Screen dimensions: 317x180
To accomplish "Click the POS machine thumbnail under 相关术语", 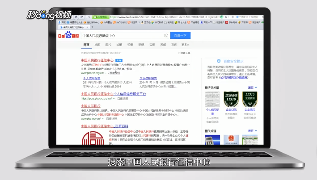I will pos(212,140).
